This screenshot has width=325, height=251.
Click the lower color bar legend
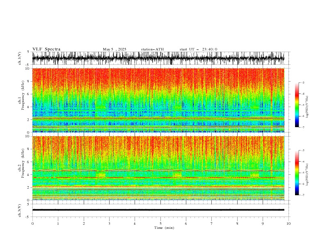297,173
